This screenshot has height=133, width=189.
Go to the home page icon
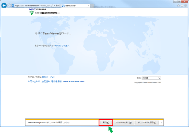point(179,6)
